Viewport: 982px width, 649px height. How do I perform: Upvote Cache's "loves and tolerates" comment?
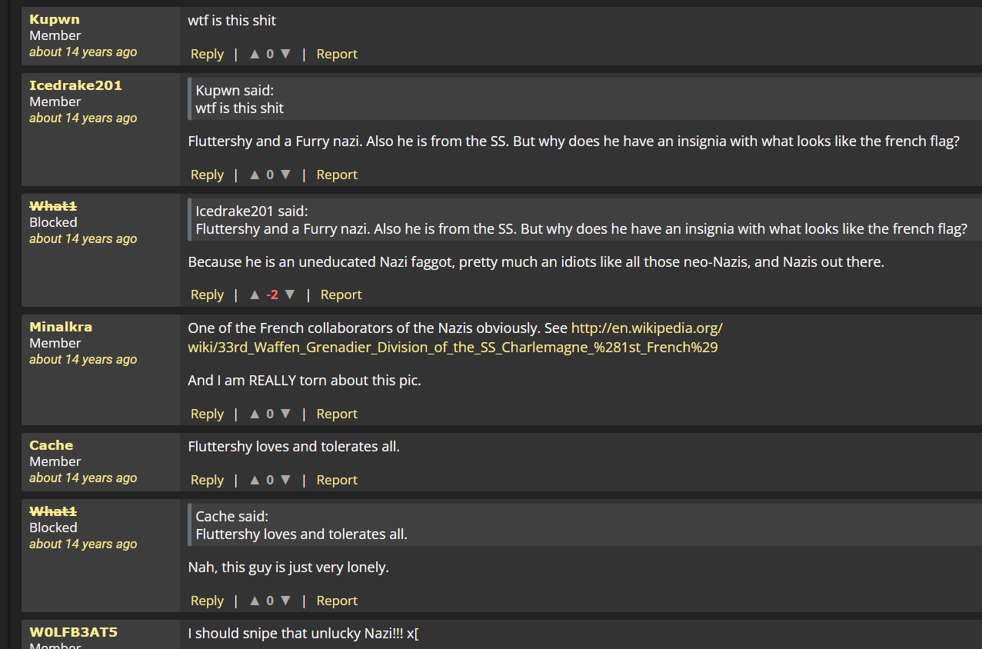point(255,480)
